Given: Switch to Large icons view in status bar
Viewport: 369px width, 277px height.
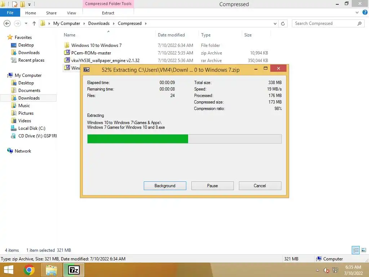Looking at the screenshot, I should (364, 250).
